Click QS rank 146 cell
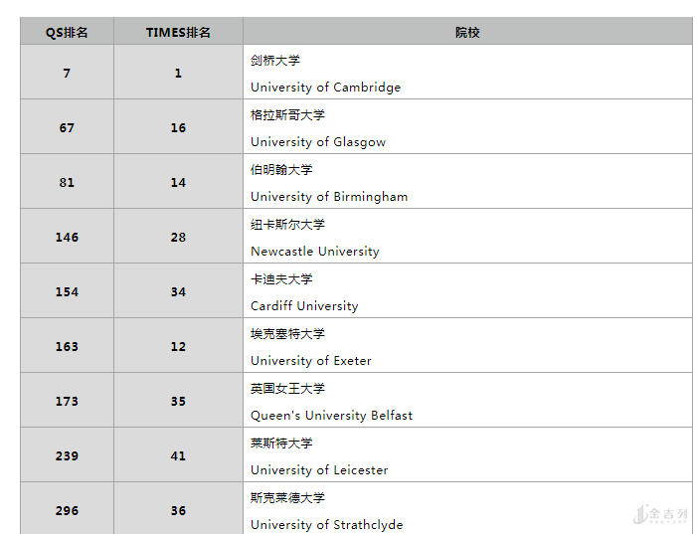The image size is (697, 534). (x=67, y=237)
